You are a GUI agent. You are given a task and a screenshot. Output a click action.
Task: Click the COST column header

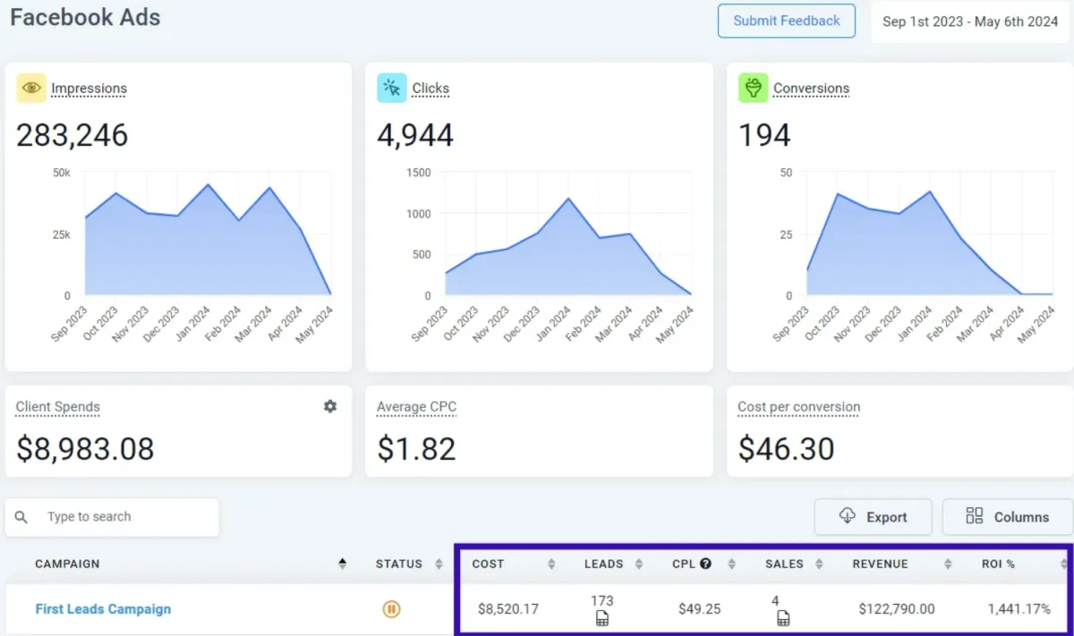[488, 564]
